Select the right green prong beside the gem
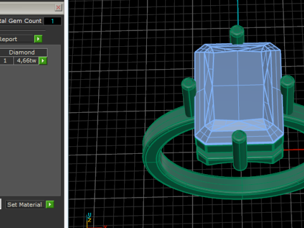This screenshot has width=304, height=228. coord(288,95)
